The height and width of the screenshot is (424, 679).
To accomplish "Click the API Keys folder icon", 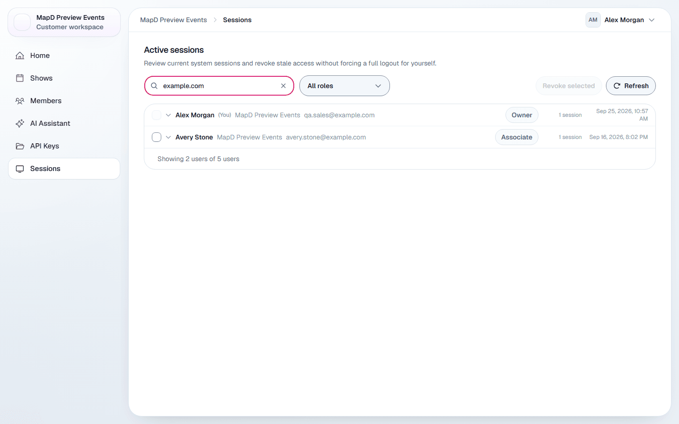I will click(x=20, y=146).
